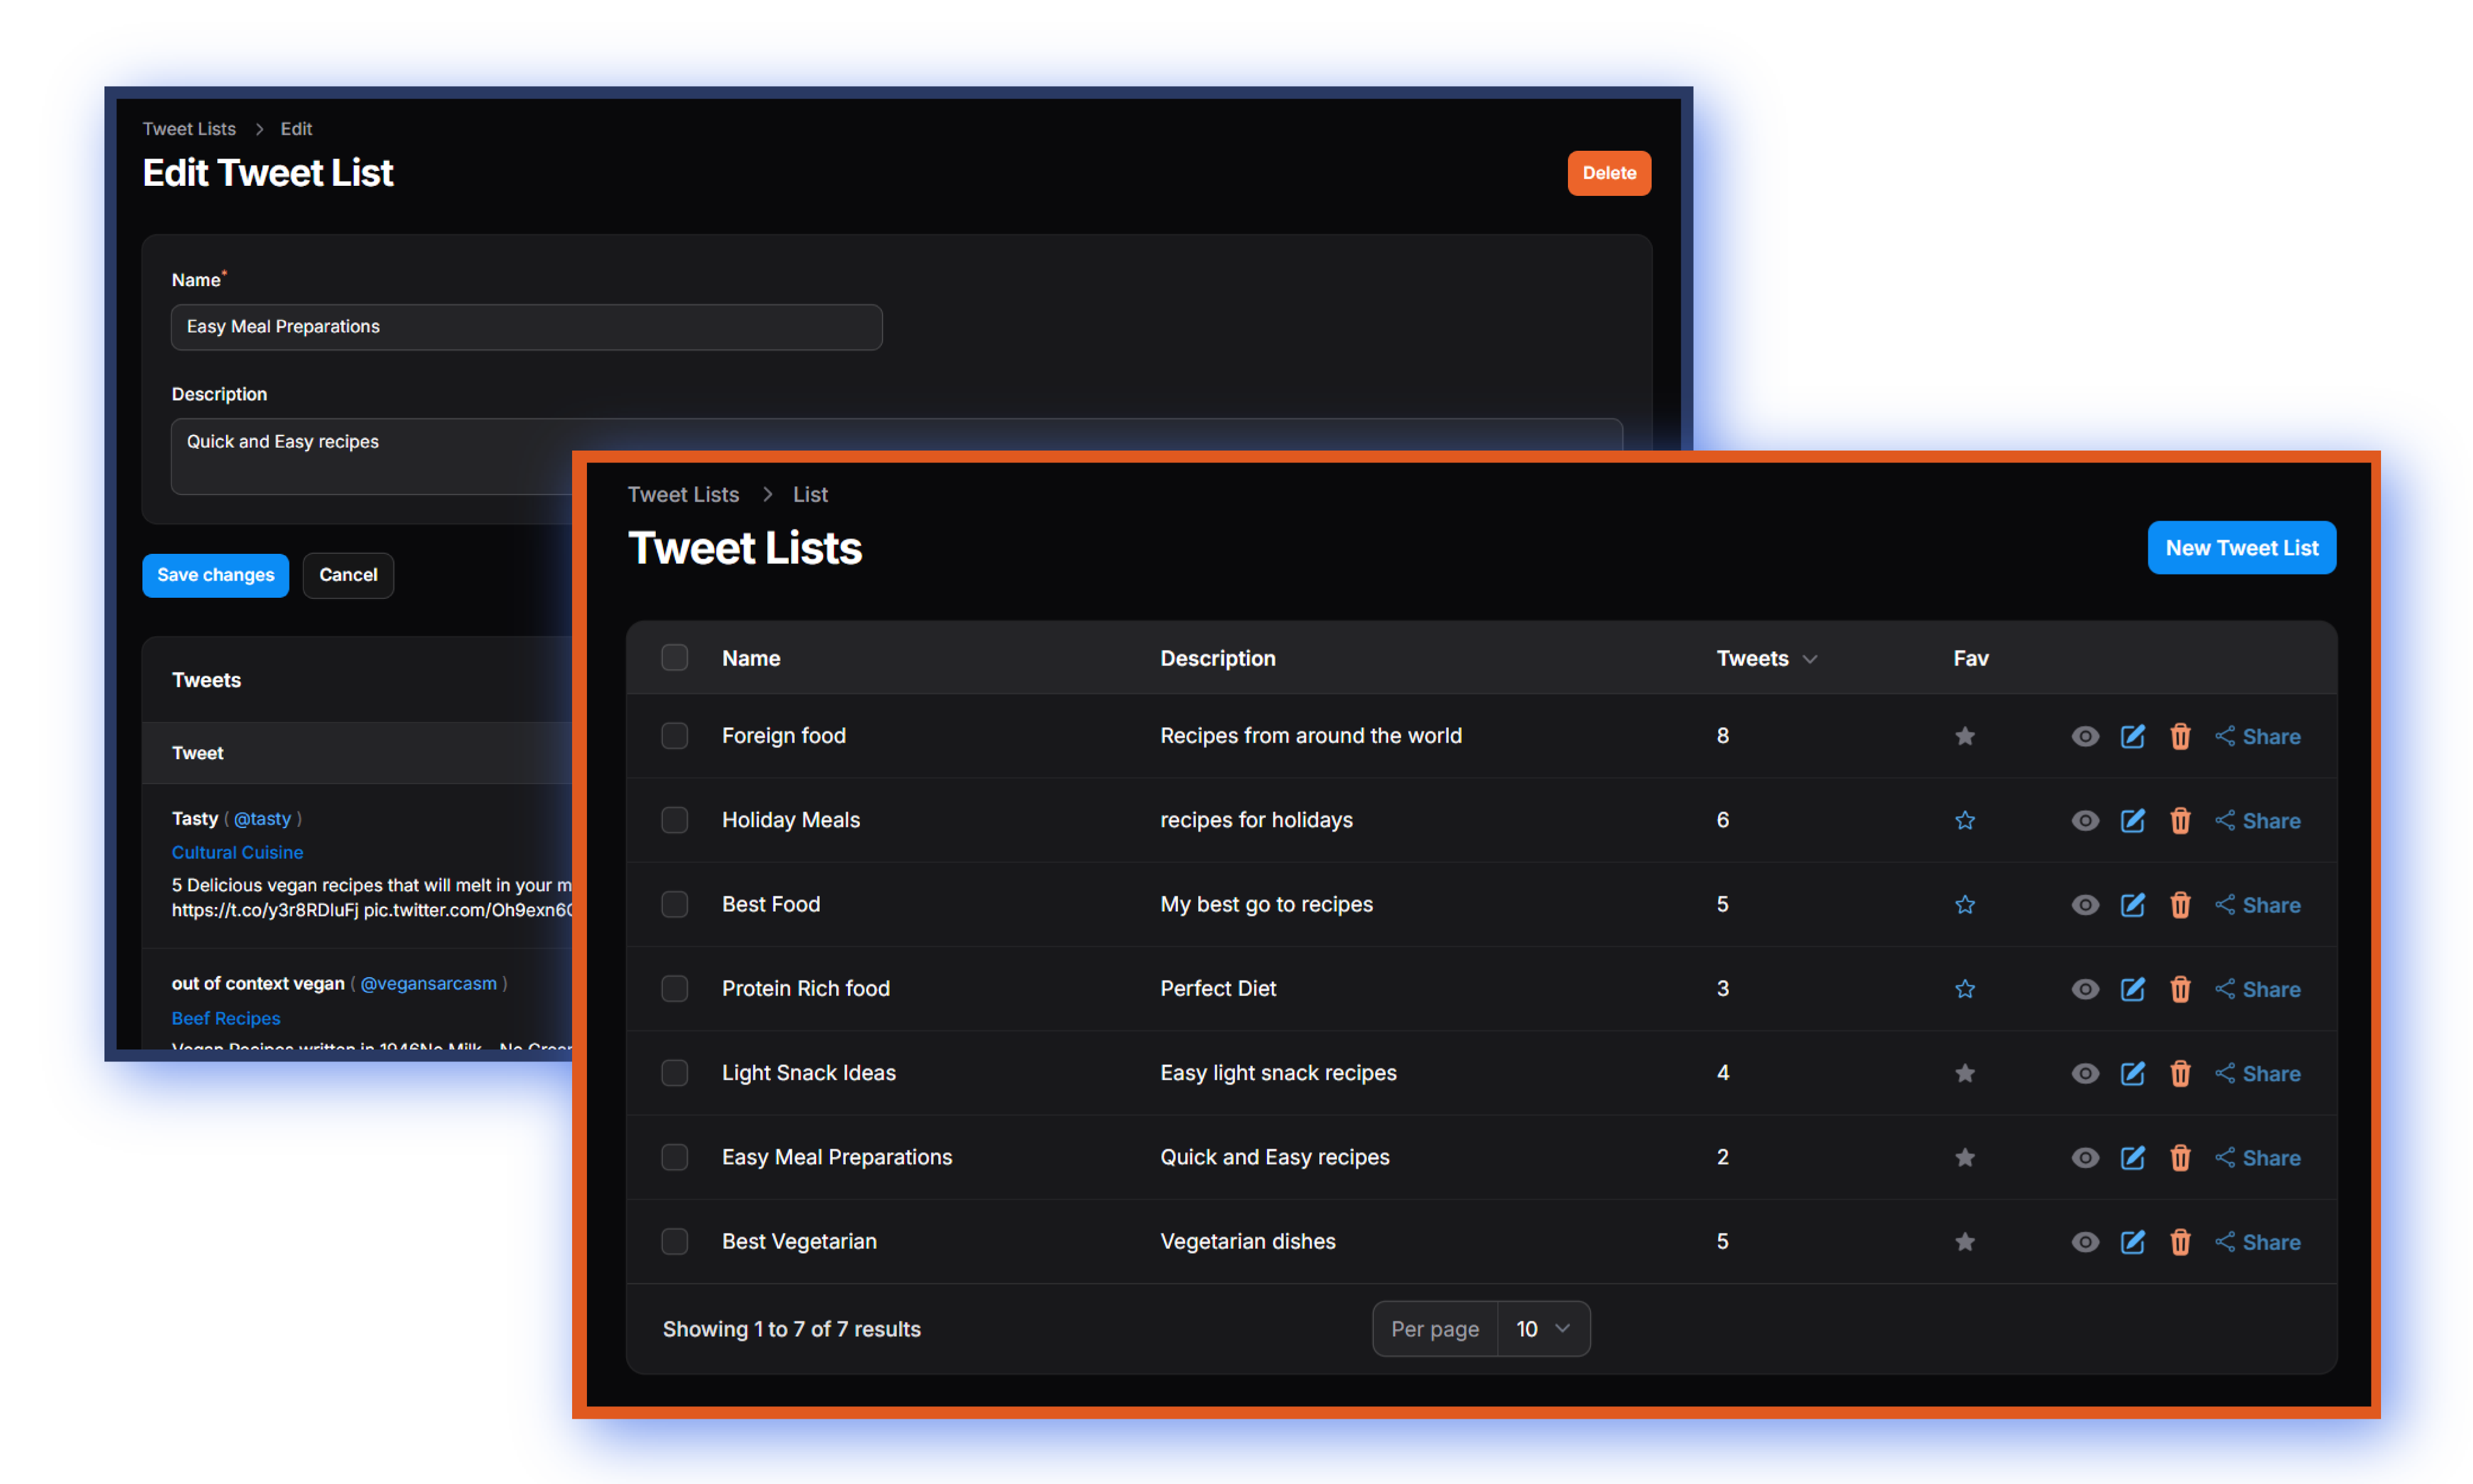
Task: Mark Protein Rich food as favorite
Action: pos(1964,988)
